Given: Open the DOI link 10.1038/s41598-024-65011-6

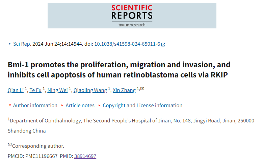Looking at the screenshot, I should (x=127, y=44).
